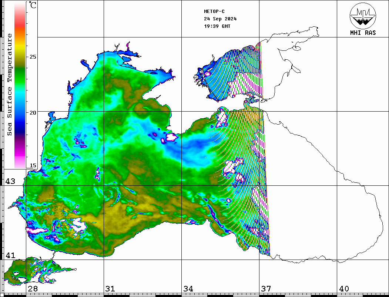Screen dimensions: 389x297
Task: Select the longitude 37 axis label
Action: click(266, 288)
